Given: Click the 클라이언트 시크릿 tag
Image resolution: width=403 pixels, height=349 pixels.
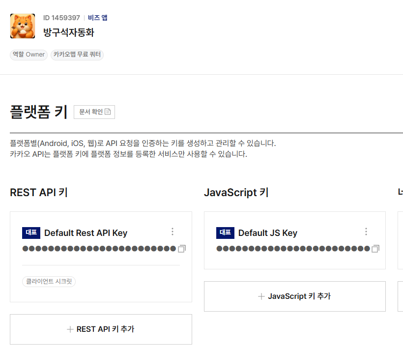Looking at the screenshot, I should [49, 281].
